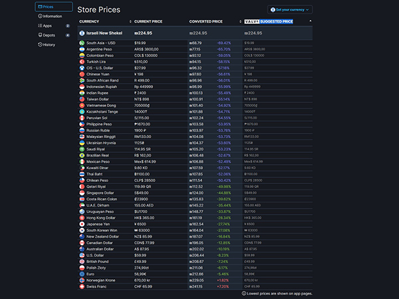The height and width of the screenshot is (299, 399).
Task: Click the Euro flag icon
Action: pos(82,274)
